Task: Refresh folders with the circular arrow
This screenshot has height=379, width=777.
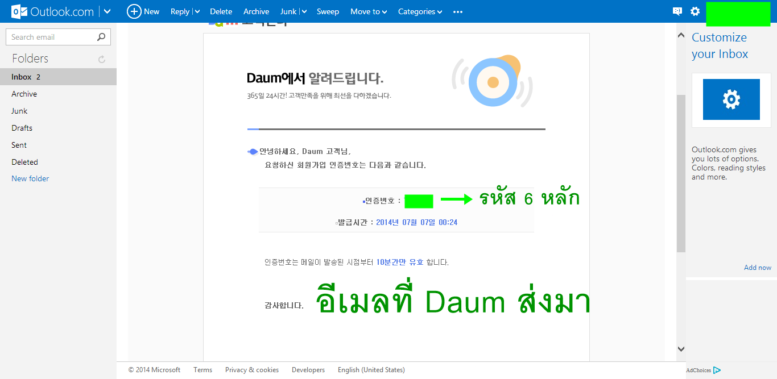Action: [x=102, y=59]
